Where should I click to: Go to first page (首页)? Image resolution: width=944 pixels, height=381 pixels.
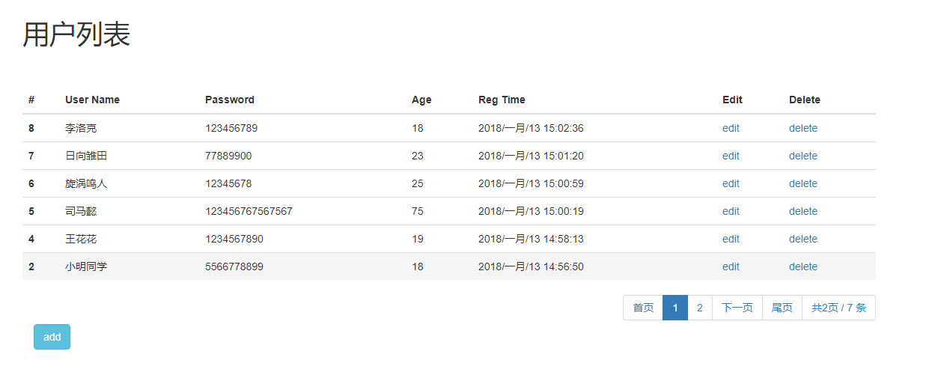pyautogui.click(x=643, y=308)
